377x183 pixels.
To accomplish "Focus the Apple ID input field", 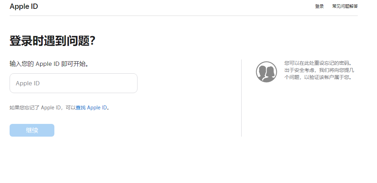I will [x=73, y=83].
